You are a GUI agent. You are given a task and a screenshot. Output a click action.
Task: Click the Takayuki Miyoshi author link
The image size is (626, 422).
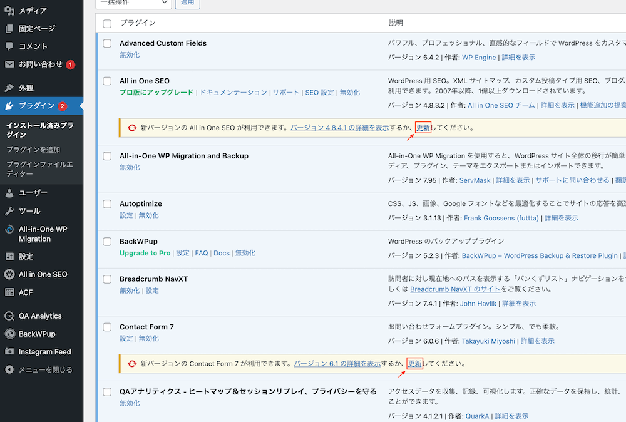click(488, 341)
